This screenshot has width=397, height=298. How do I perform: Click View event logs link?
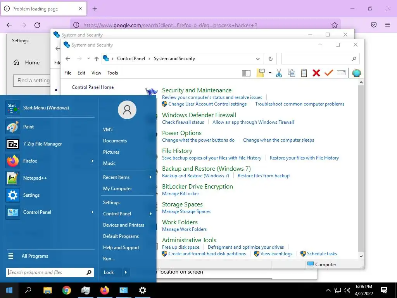point(276,254)
